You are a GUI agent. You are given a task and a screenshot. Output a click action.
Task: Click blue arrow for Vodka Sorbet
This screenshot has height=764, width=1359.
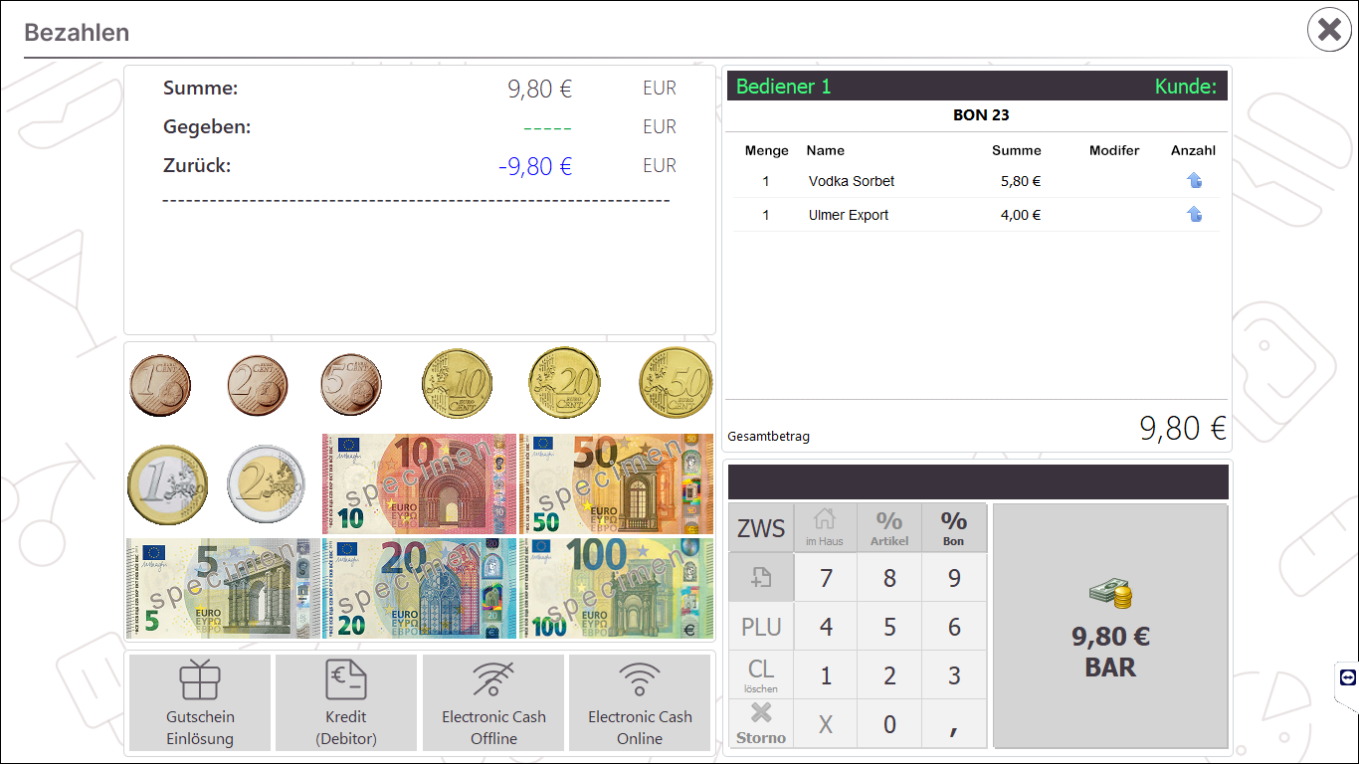click(x=1194, y=180)
